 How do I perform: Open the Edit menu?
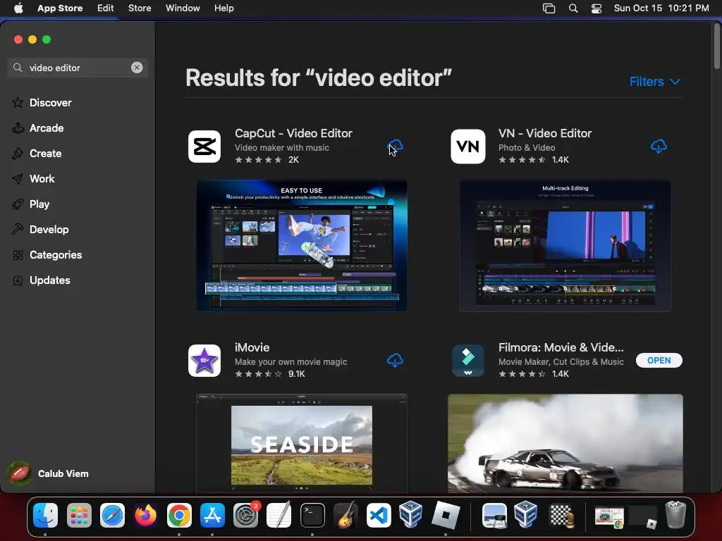point(106,8)
